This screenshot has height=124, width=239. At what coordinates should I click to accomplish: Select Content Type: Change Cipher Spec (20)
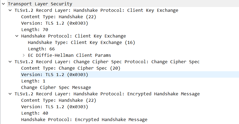point(71,68)
